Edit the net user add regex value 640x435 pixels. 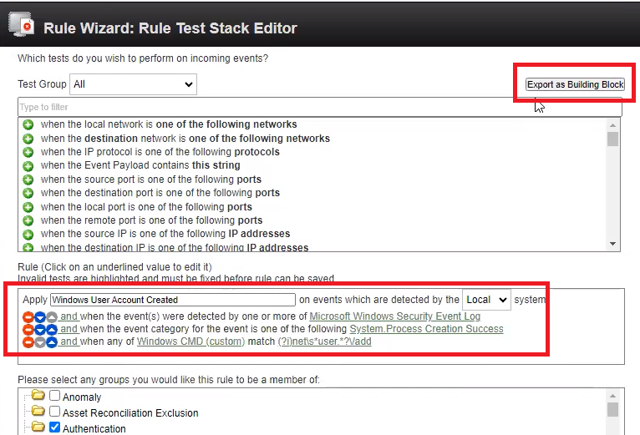324,341
